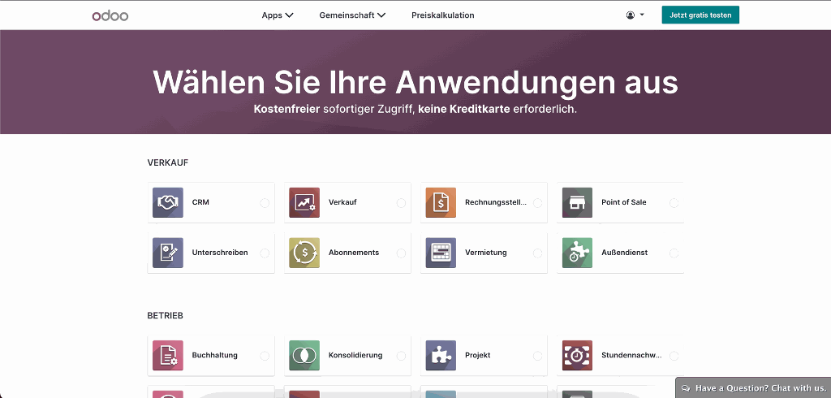Click the Wählen Sie Ihre Anwendungen aus headline
The image size is (831, 398).
point(415,82)
